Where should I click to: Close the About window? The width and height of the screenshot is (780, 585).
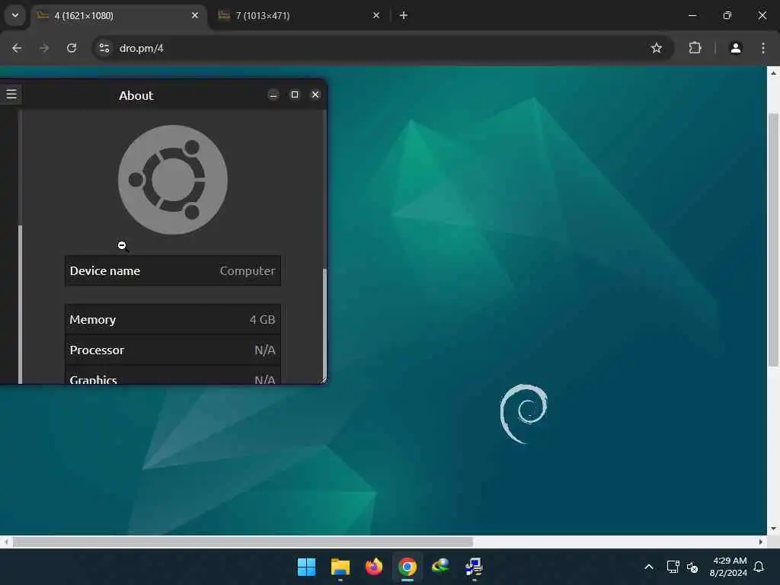[x=315, y=94]
